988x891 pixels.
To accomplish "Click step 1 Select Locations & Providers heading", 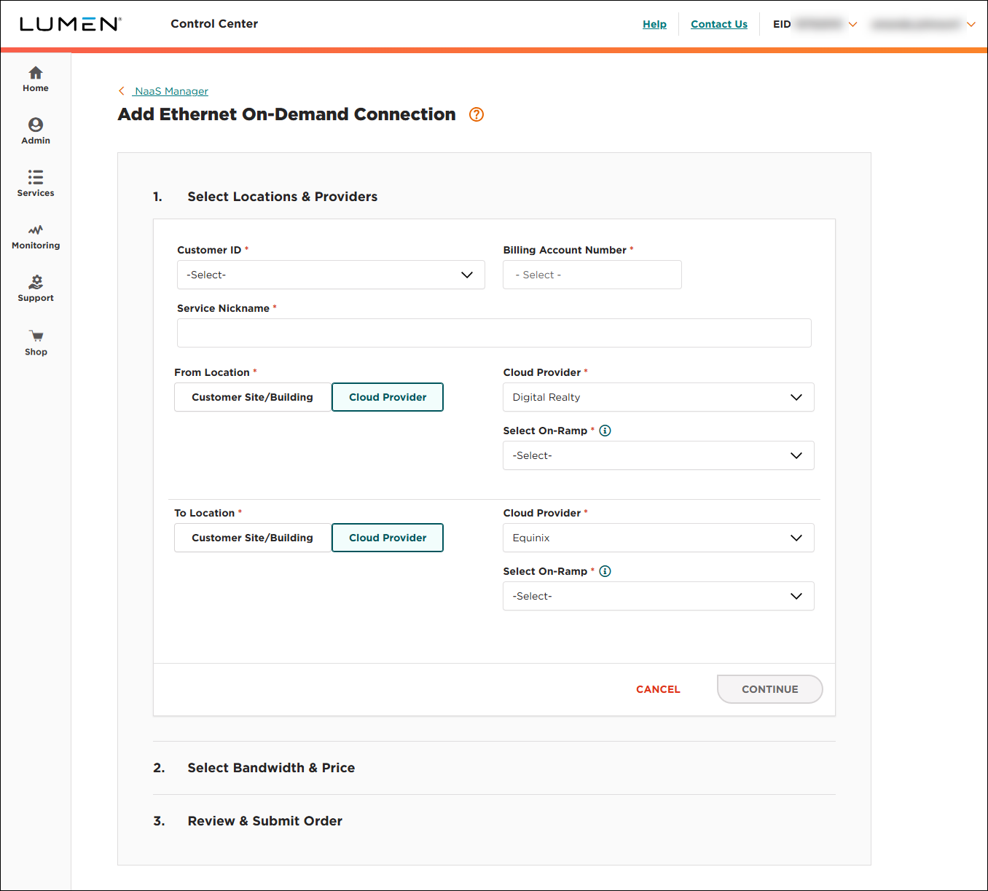I will pyautogui.click(x=282, y=197).
